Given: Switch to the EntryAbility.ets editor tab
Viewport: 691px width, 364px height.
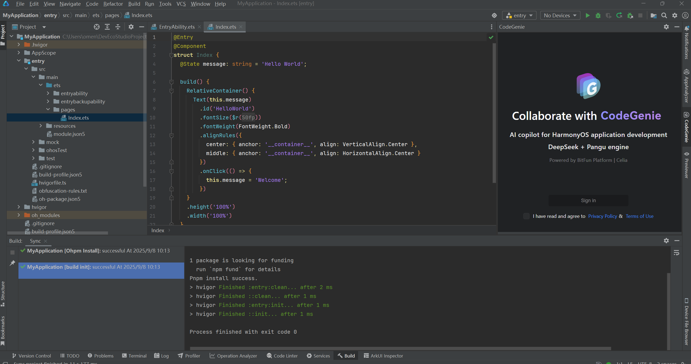Looking at the screenshot, I should pos(177,27).
